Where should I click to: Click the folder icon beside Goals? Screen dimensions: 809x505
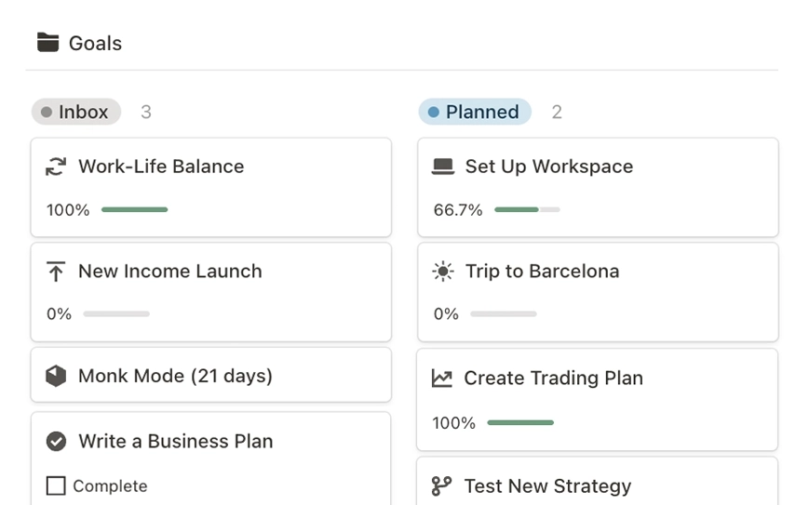[47, 43]
